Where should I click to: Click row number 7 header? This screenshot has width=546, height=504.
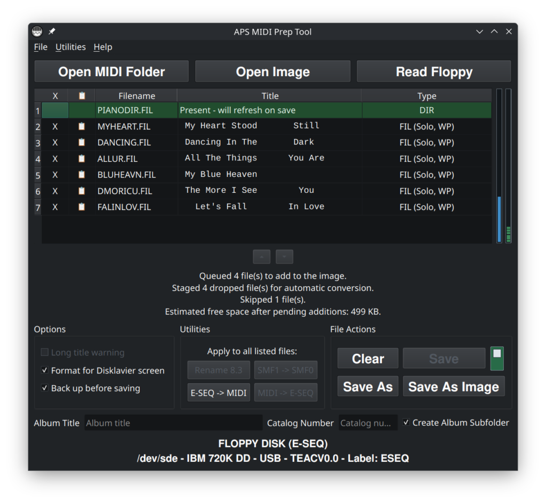coord(38,208)
